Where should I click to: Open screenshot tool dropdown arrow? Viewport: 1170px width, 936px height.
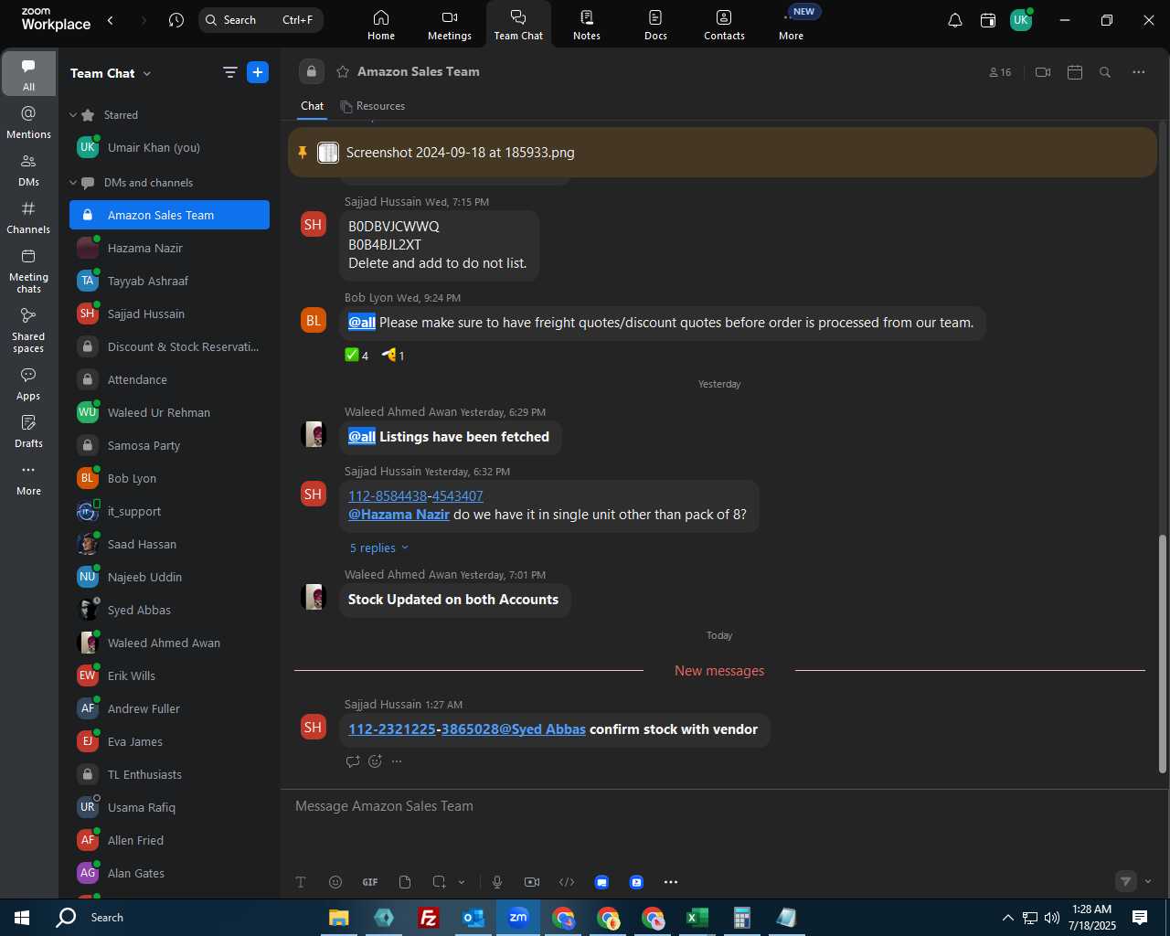click(462, 882)
